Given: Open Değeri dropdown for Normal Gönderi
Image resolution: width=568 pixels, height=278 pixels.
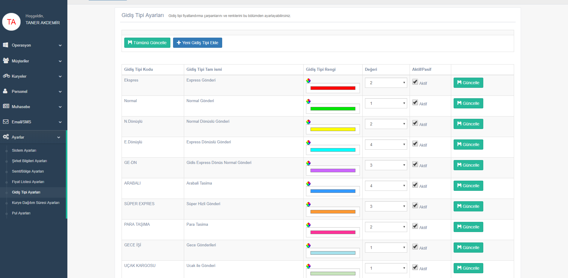Looking at the screenshot, I should tap(386, 103).
